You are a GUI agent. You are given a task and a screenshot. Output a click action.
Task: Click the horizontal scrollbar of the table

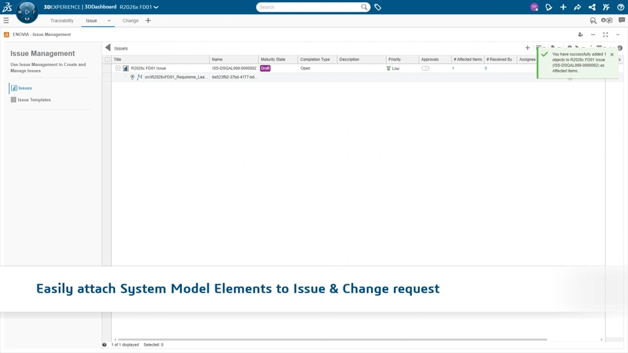coord(332,339)
